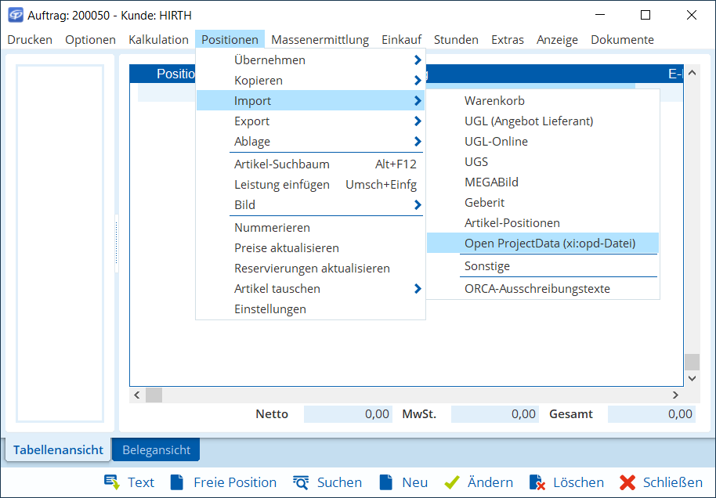Select Open ProjectData (xi:opd-Datei) import
This screenshot has width=716, height=498.
pos(549,244)
